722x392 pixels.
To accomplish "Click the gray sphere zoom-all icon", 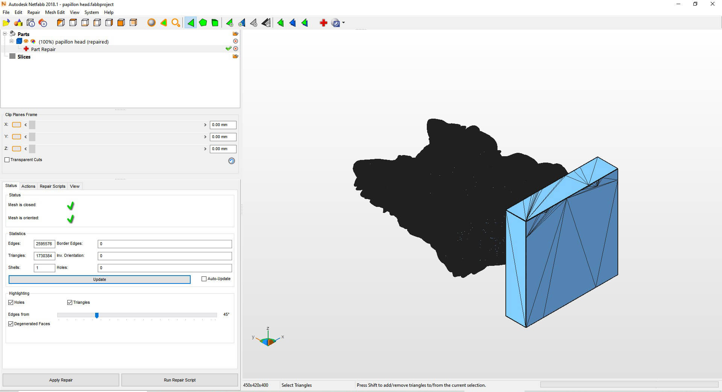I will (151, 23).
